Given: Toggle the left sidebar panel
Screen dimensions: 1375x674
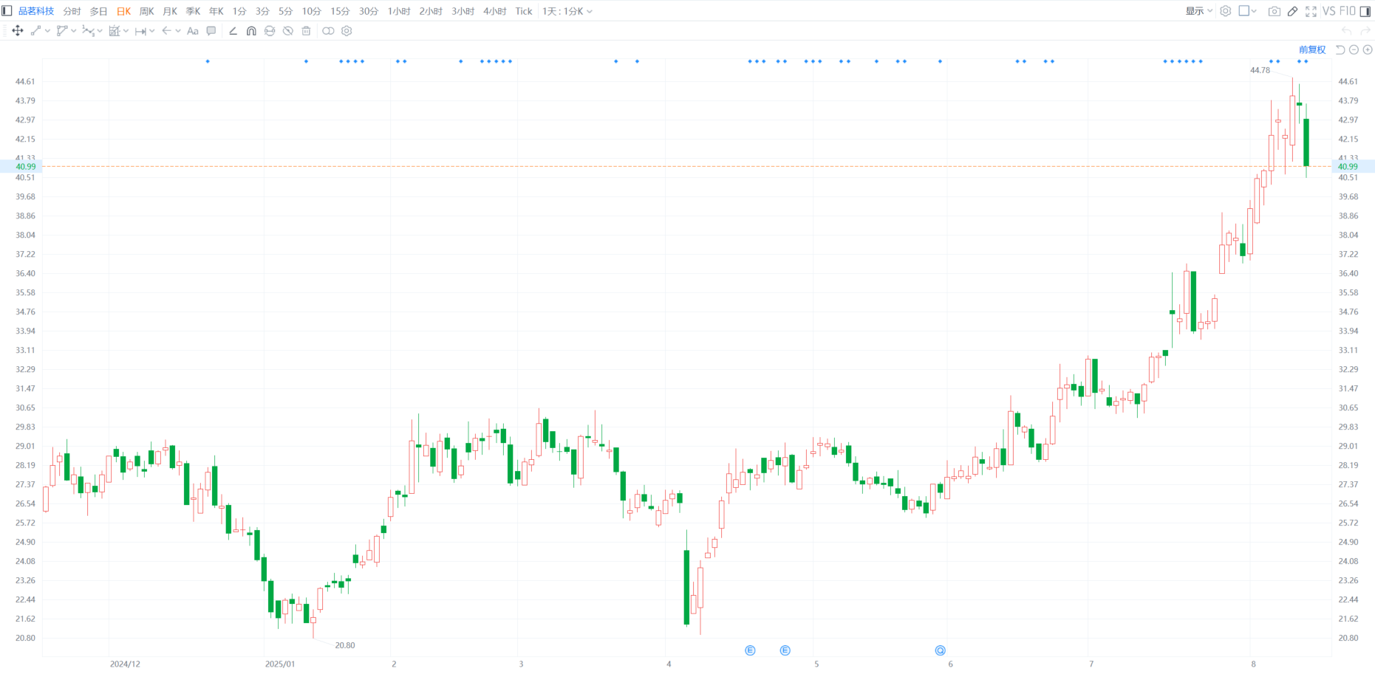Looking at the screenshot, I should coord(7,11).
